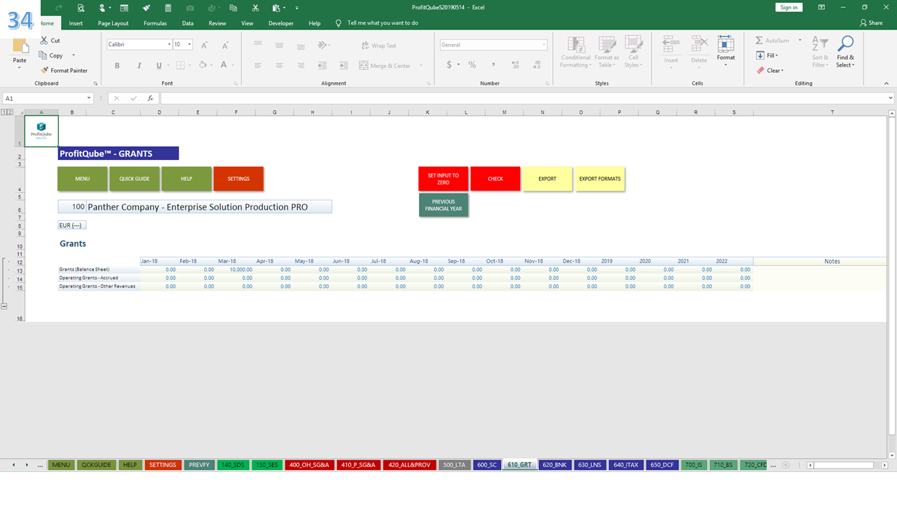Viewport: 897px width, 505px height.
Task: Click the calculator icon in the title bar
Action: tap(168, 8)
